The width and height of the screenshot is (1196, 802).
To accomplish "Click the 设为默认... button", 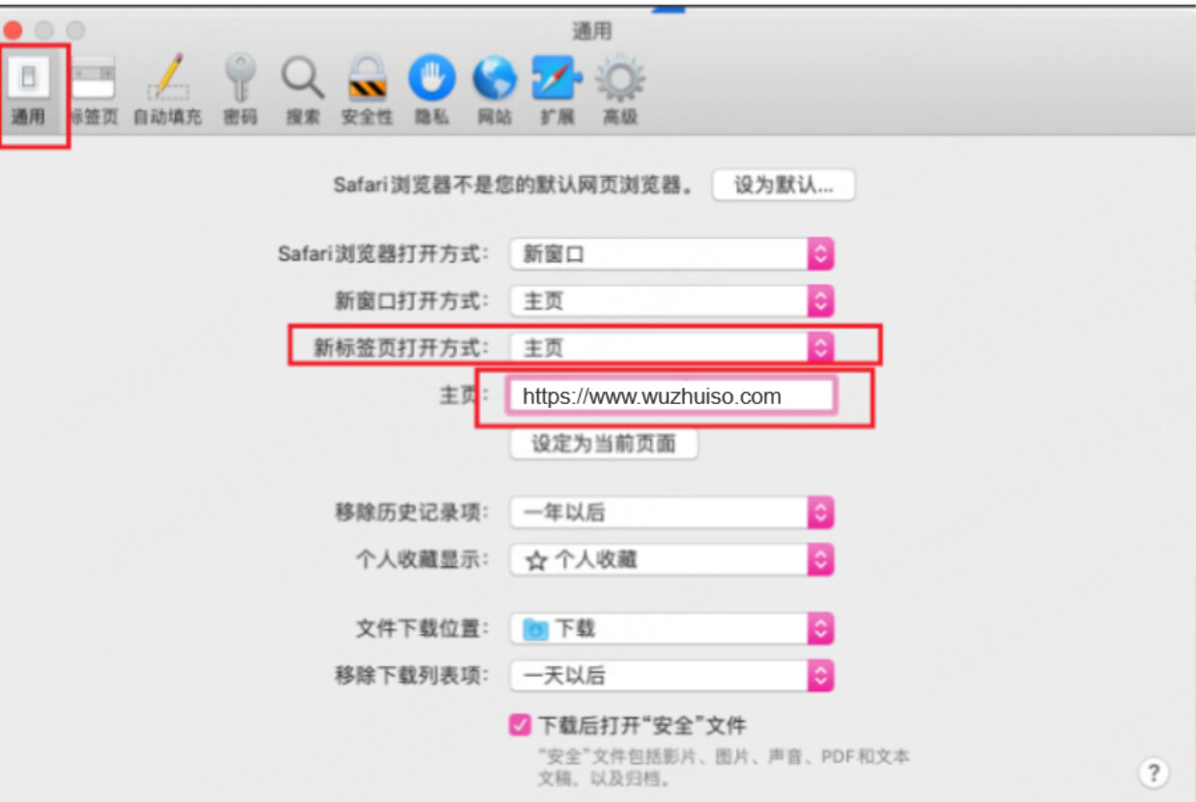I will pyautogui.click(x=783, y=186).
